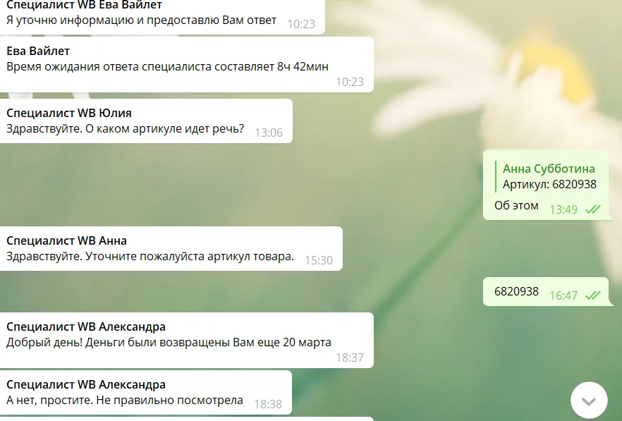Screen dimensions: 622x421
Task: Select the message 'Уточните пожалуйста артикул товара'
Action: [x=171, y=249]
